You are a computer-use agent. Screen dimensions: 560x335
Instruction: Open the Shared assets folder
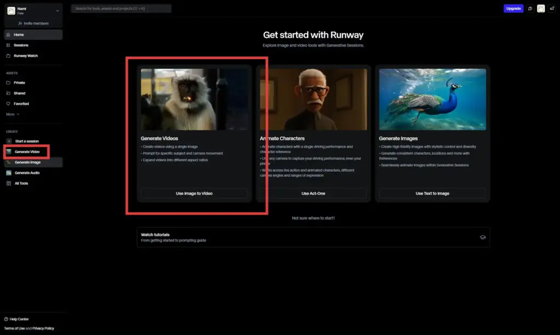33,93
